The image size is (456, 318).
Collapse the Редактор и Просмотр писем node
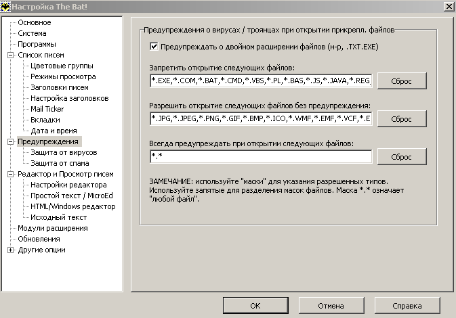point(10,174)
